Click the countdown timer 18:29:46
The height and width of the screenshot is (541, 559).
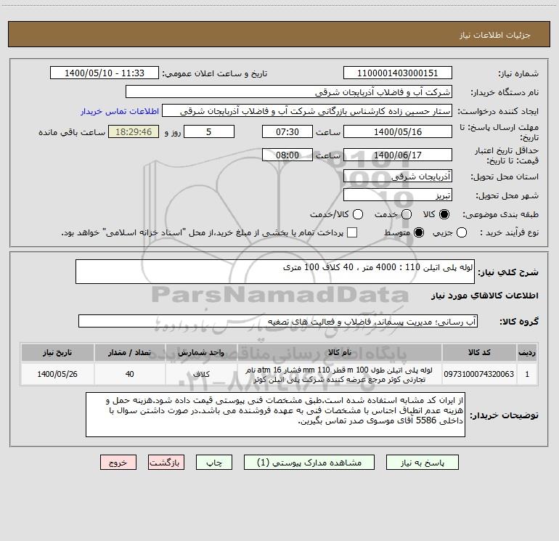134,131
